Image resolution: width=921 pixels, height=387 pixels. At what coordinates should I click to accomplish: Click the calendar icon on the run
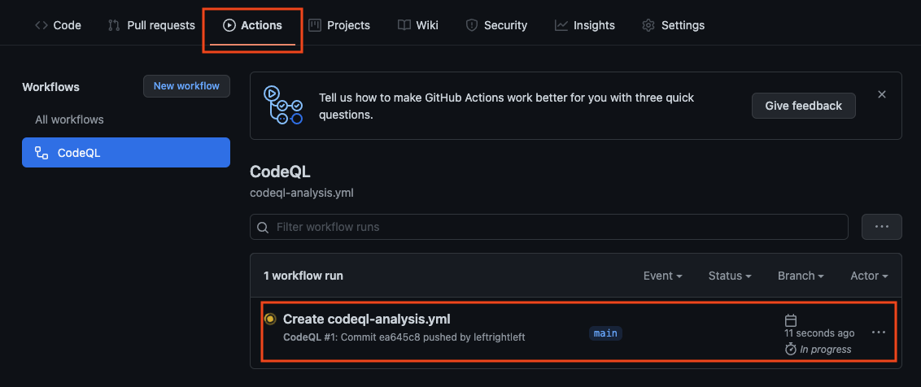pyautogui.click(x=791, y=320)
